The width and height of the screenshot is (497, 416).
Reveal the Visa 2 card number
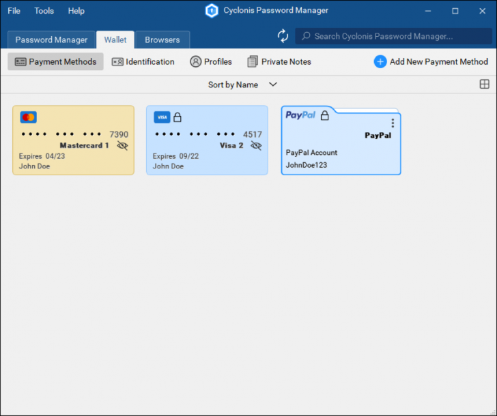[x=256, y=146]
